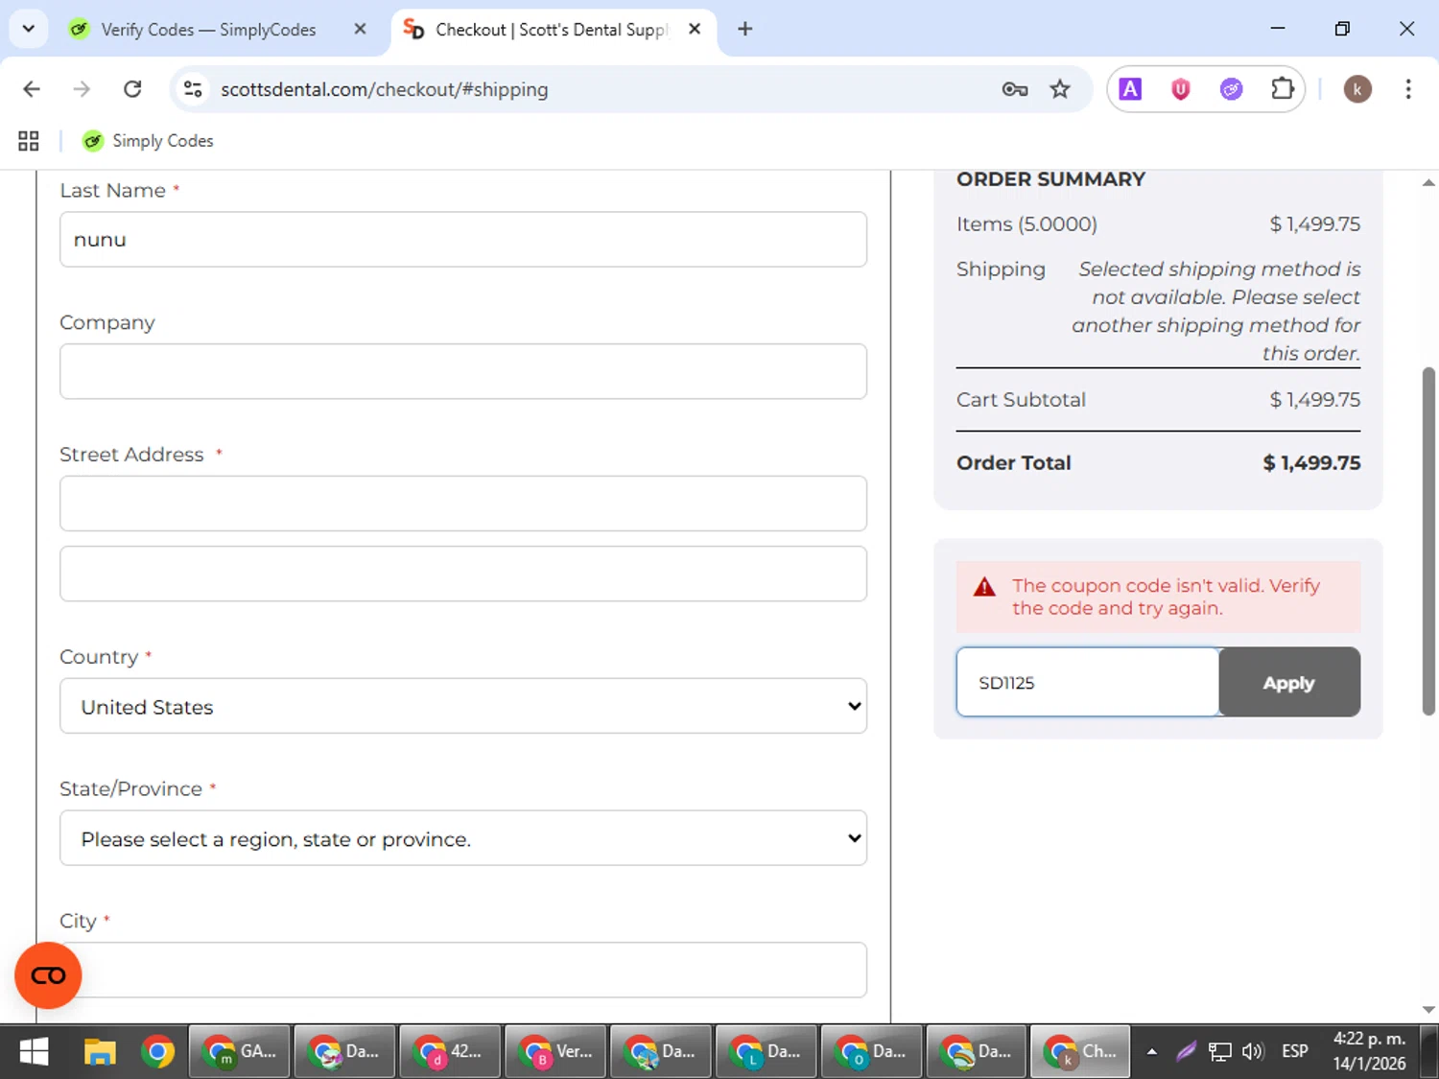The image size is (1439, 1079).
Task: Click the Company input field
Action: [463, 371]
